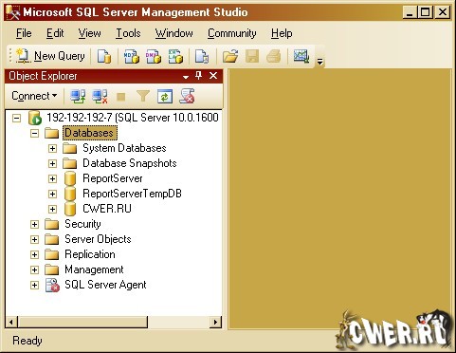Image resolution: width=456 pixels, height=353 pixels.
Task: Open the Community menu
Action: (232, 33)
